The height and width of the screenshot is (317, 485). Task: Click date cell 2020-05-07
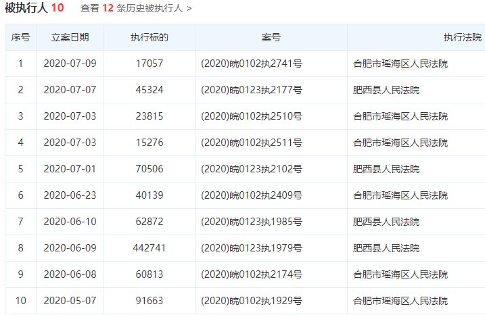pyautogui.click(x=70, y=301)
